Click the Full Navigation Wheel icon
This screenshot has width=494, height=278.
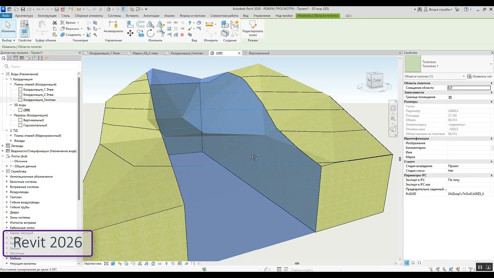point(393,108)
